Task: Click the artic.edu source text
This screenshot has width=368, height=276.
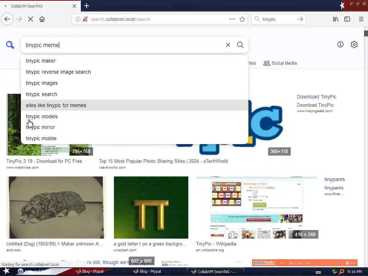Action: click(14, 250)
